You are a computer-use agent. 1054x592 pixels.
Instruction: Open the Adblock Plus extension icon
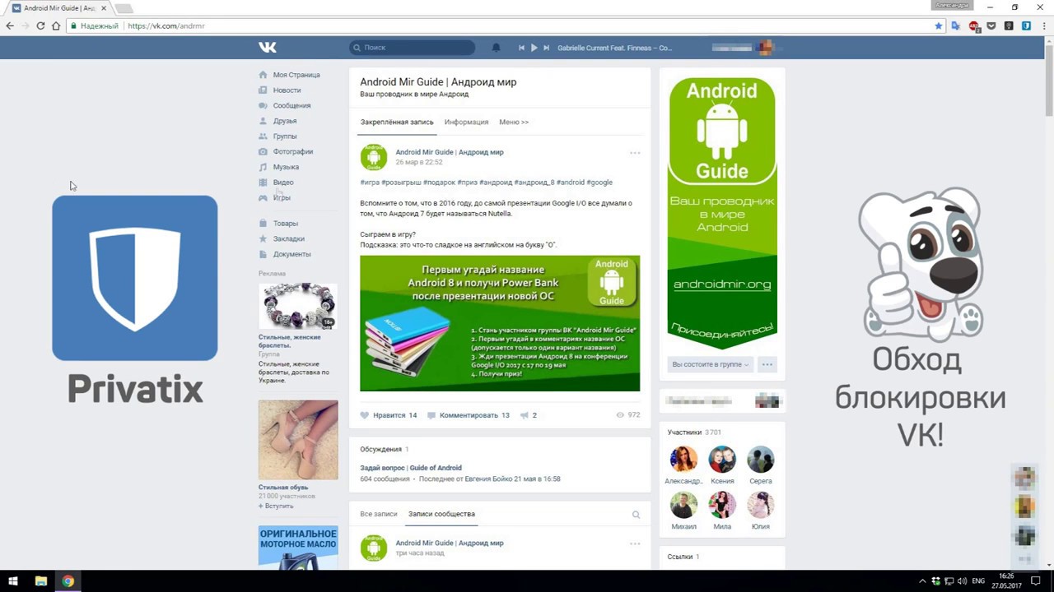coord(974,26)
